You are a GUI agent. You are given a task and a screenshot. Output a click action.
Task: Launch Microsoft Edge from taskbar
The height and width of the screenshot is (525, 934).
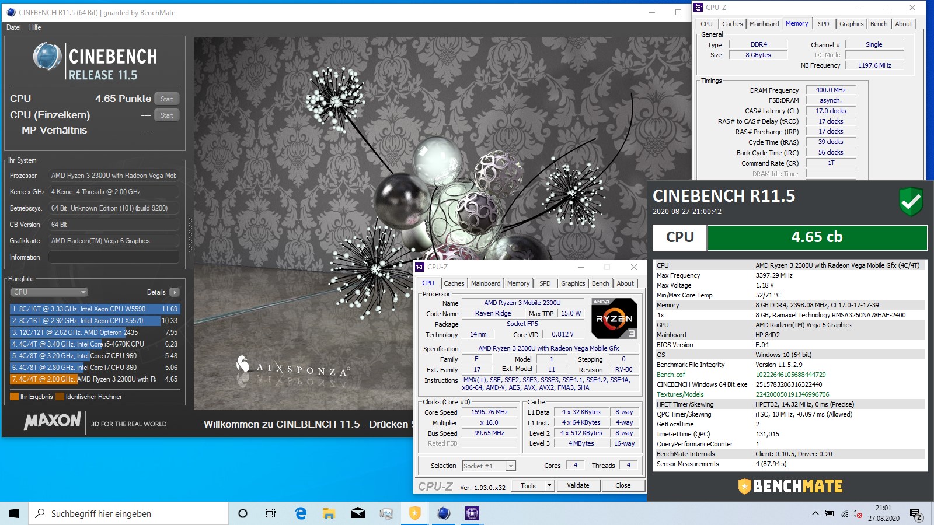[301, 513]
